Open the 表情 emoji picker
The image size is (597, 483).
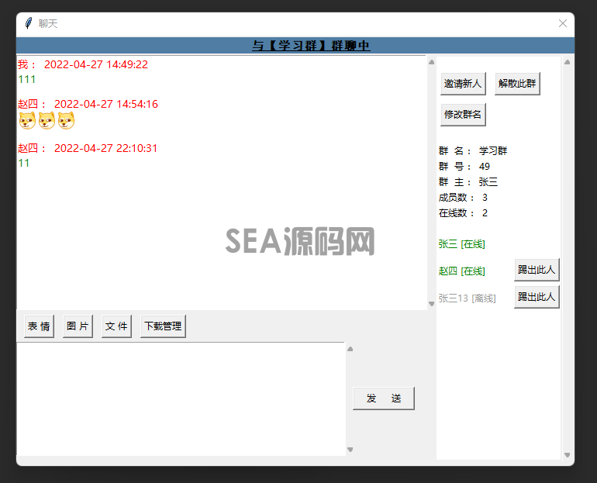coord(39,326)
